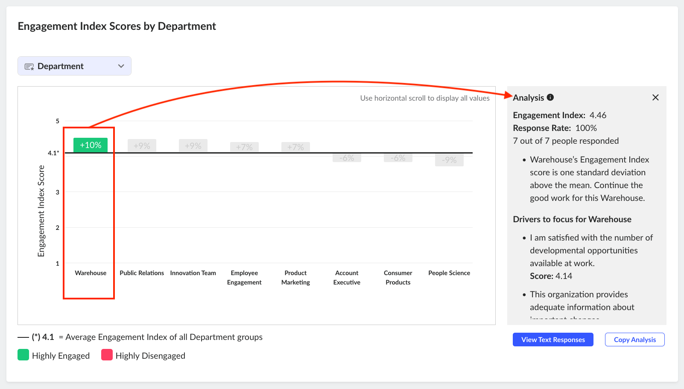684x389 pixels.
Task: Select the Account Executive -6% bar
Action: point(347,158)
